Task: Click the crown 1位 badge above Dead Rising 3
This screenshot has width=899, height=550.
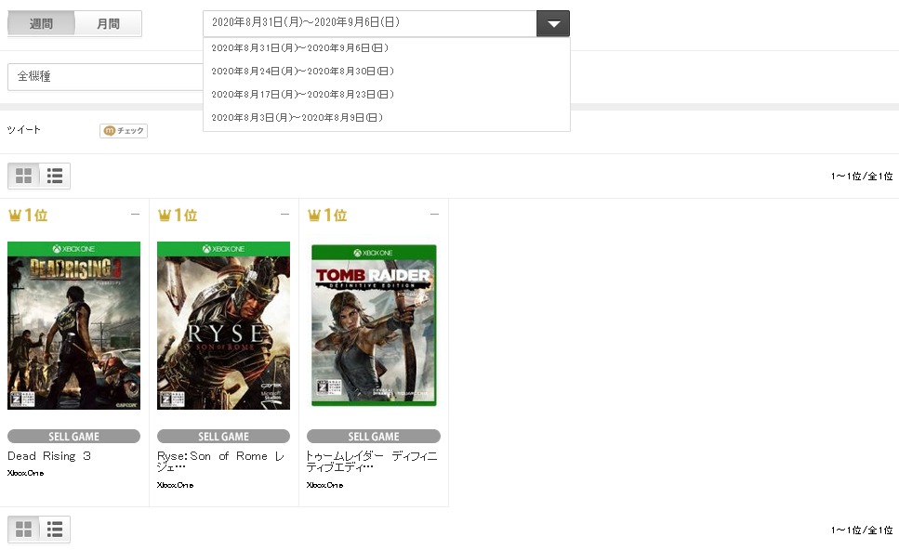Action: (28, 216)
